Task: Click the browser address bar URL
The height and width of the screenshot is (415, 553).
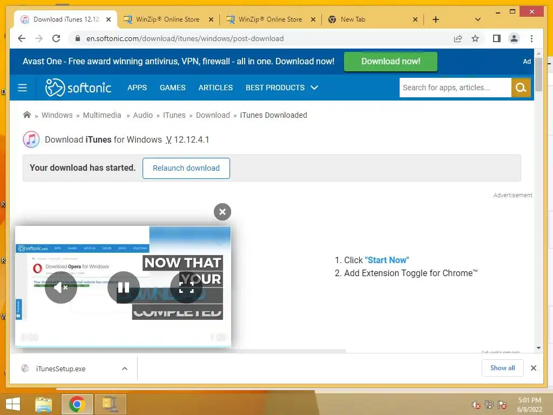Action: (x=185, y=38)
